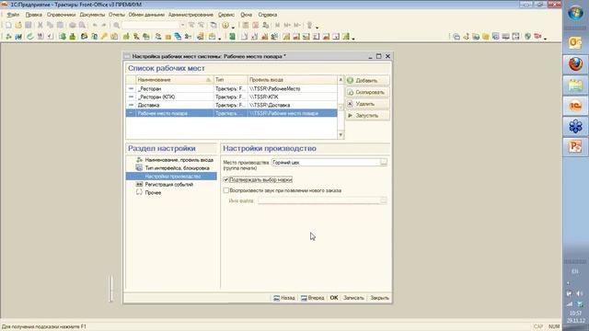This screenshot has height=331, width=589.
Task: Click the Redo arrow toolbar icon
Action: click(104, 25)
